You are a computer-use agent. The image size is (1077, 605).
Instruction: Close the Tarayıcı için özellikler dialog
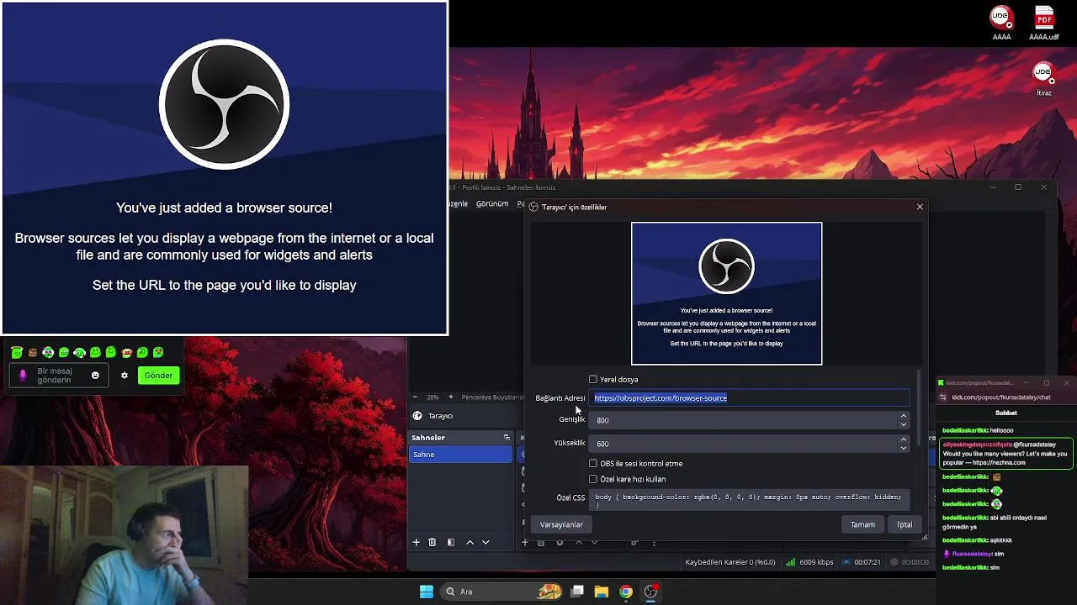click(920, 207)
